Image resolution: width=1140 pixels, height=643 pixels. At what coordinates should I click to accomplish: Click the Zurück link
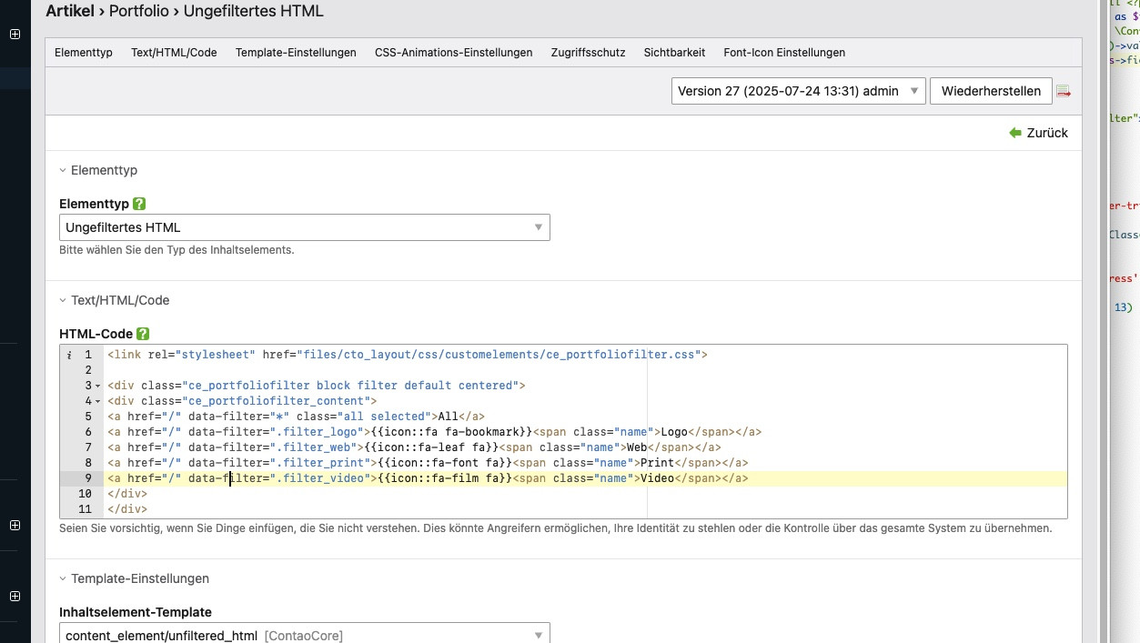[x=1046, y=133]
